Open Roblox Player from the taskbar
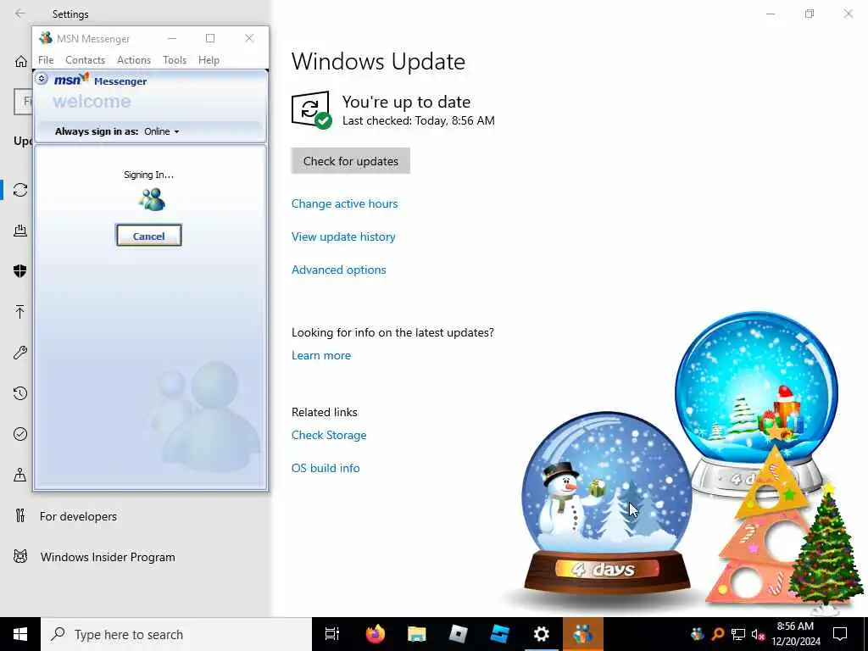868x651 pixels. [x=459, y=634]
